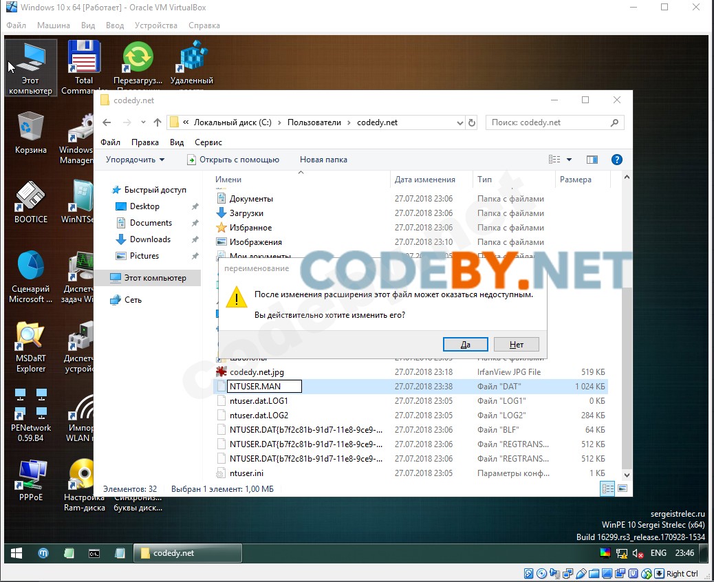
Task: Open Удаленный реестр desktop shortcut
Action: click(192, 64)
